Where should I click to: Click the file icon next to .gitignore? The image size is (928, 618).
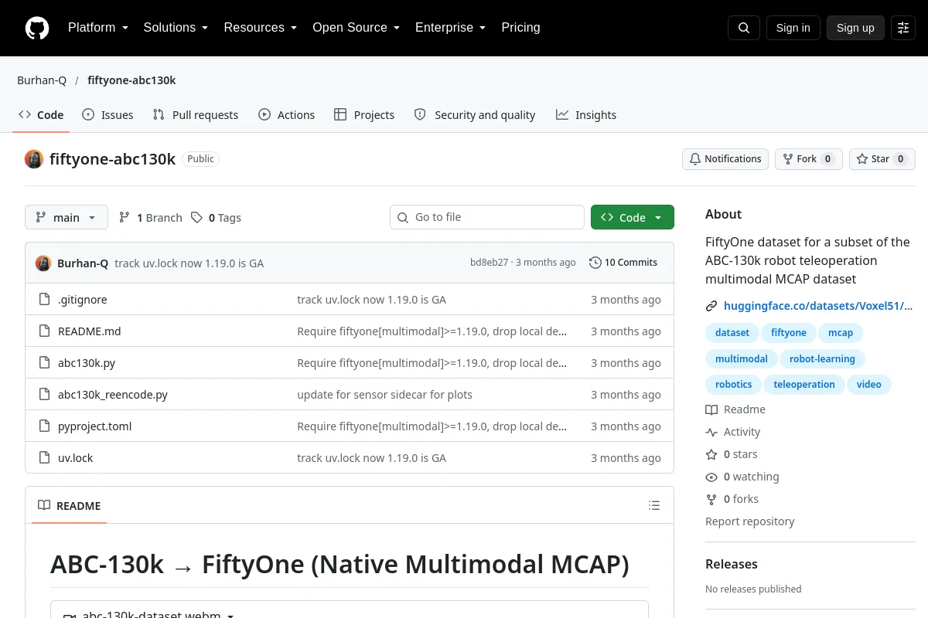(x=44, y=300)
